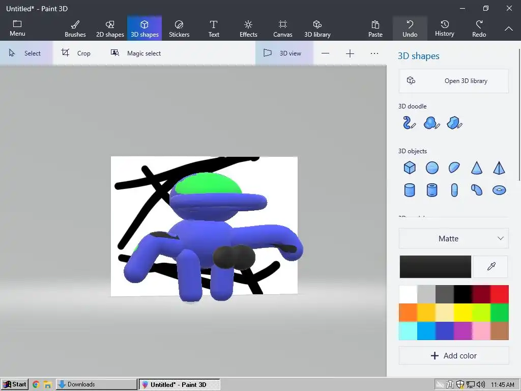Open the Windows Start button
521x391 pixels.
tap(15, 384)
